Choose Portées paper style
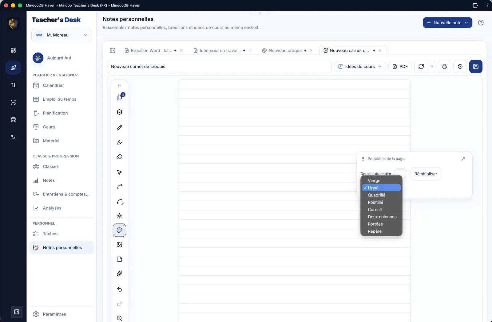Screen dimensions: 492x322 click(381, 224)
